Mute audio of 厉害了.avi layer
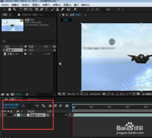The image size is (152, 138). pos(5,115)
